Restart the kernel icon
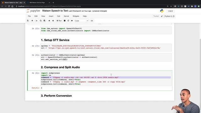Image resolution: width=201 pixels, height=113 pixels. (x=68, y=21)
